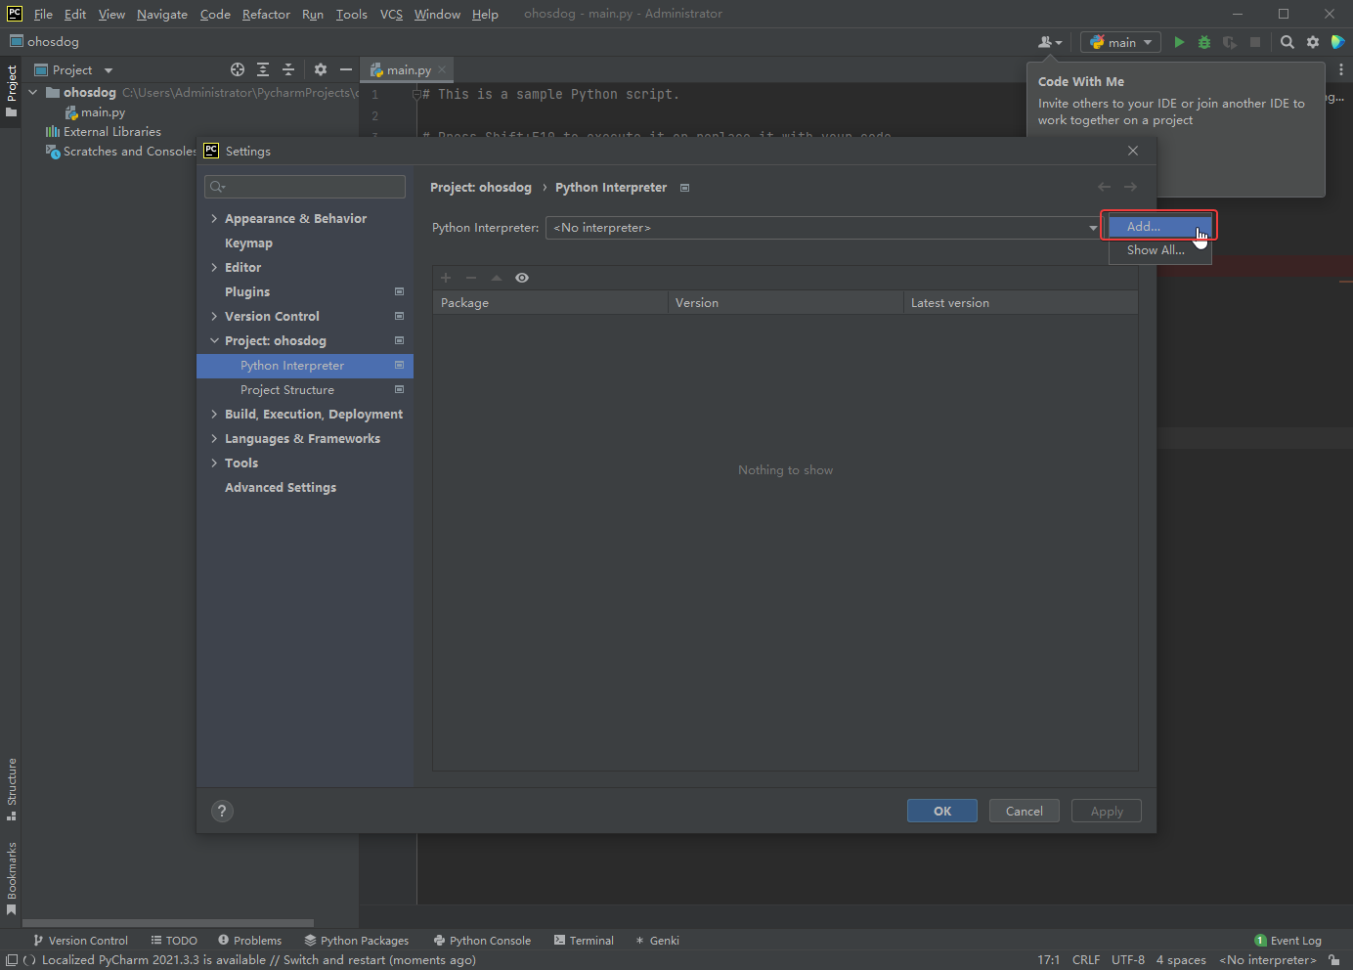Click the UTF-8 encoding in status bar
The image size is (1353, 970).
[x=1128, y=960]
